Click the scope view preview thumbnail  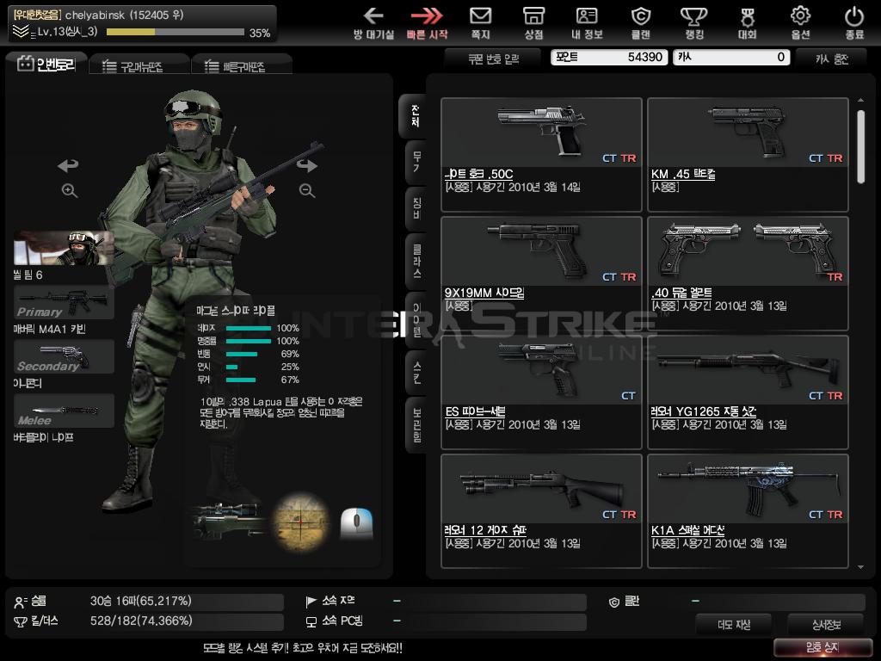point(300,521)
